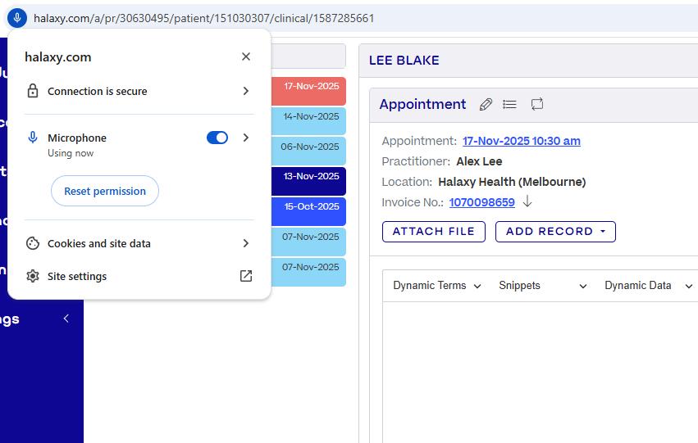Click the download arrow beside invoice number
Screen dimensions: 698x443
(x=527, y=201)
